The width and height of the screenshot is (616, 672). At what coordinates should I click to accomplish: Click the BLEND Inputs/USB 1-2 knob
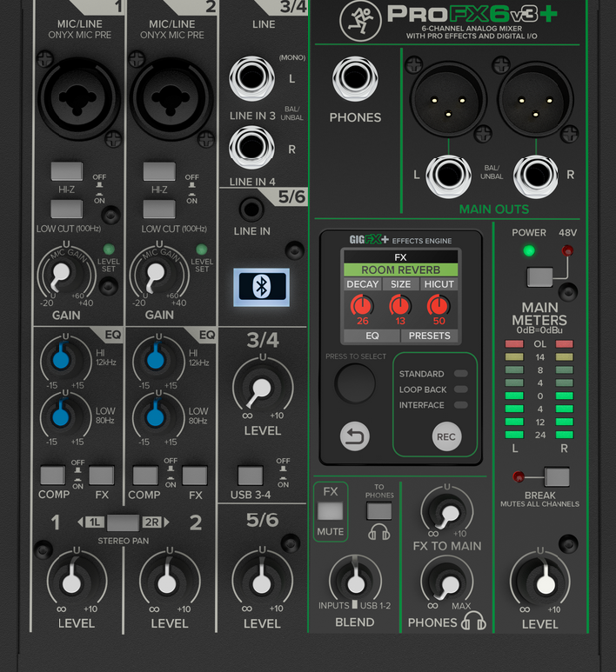(355, 582)
